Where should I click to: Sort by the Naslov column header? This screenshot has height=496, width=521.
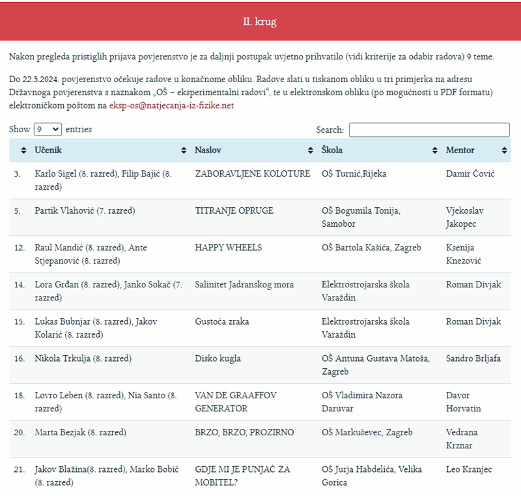click(253, 151)
